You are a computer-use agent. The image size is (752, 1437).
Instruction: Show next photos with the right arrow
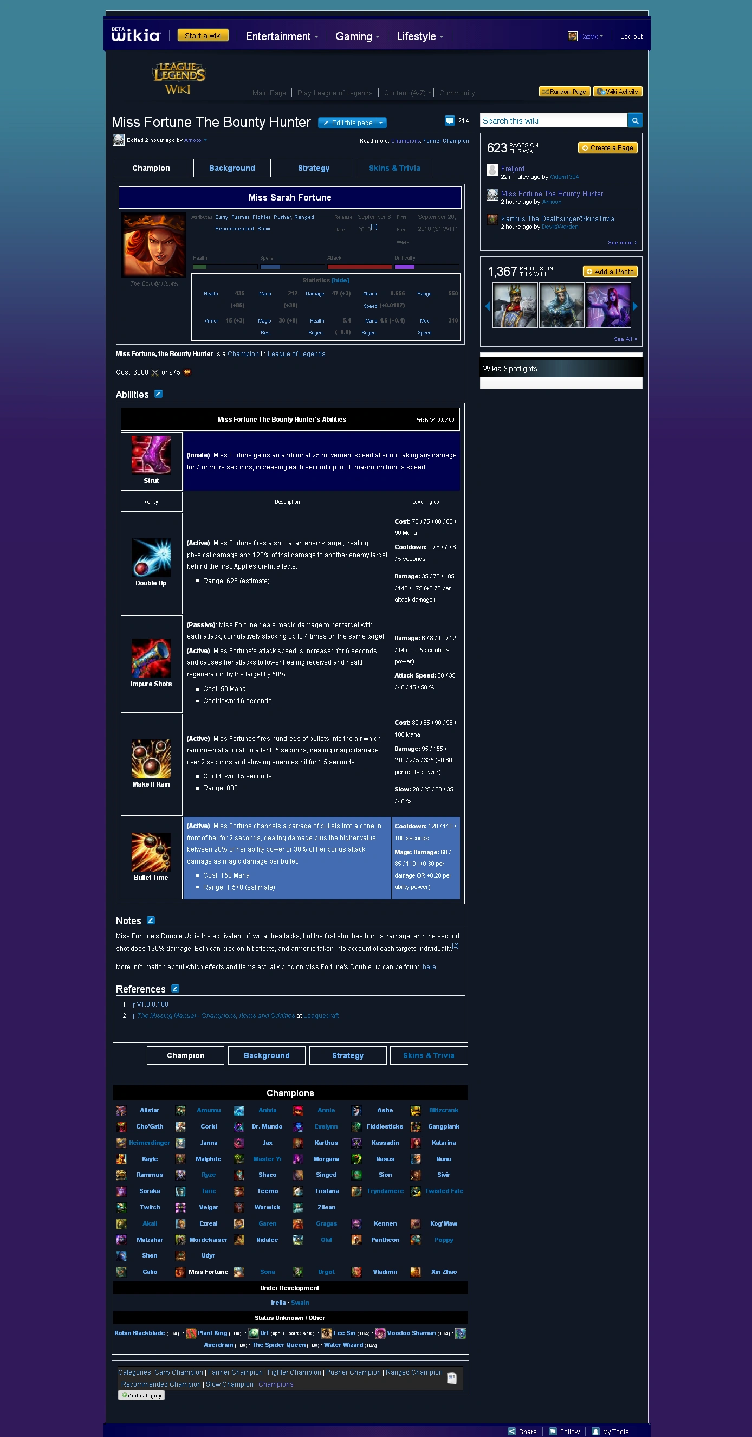click(635, 306)
